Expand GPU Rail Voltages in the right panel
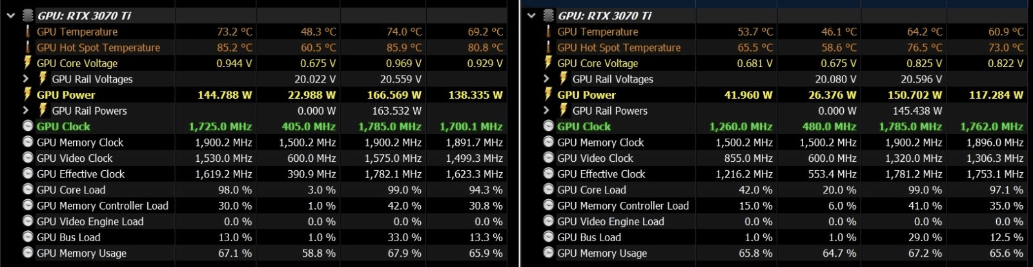This screenshot has height=267, width=1033. [x=546, y=79]
